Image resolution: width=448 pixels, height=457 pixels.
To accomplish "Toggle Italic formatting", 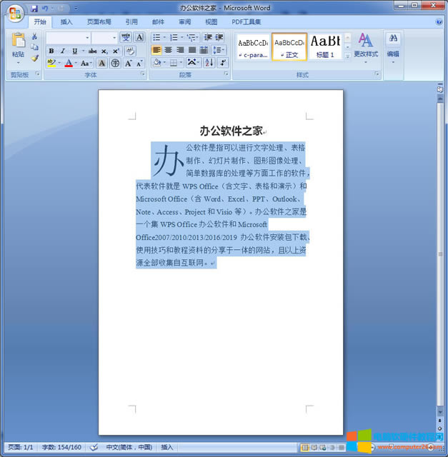I will [x=63, y=51].
